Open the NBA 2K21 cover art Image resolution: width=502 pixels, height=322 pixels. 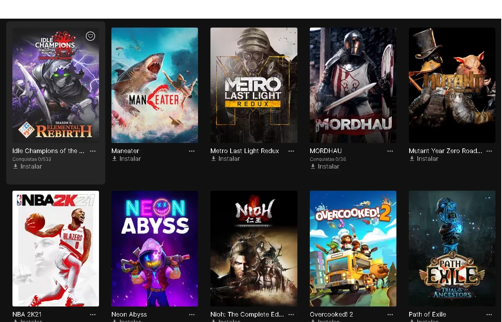(56, 249)
